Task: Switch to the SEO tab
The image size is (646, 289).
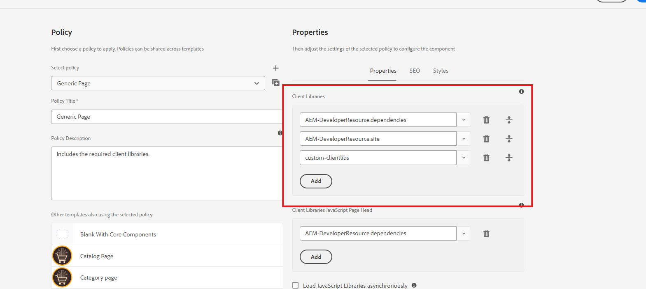Action: click(415, 71)
